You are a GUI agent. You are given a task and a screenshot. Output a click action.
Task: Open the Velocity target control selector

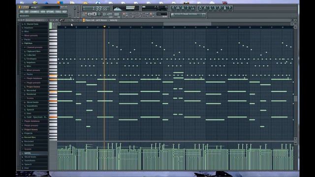click(x=114, y=20)
